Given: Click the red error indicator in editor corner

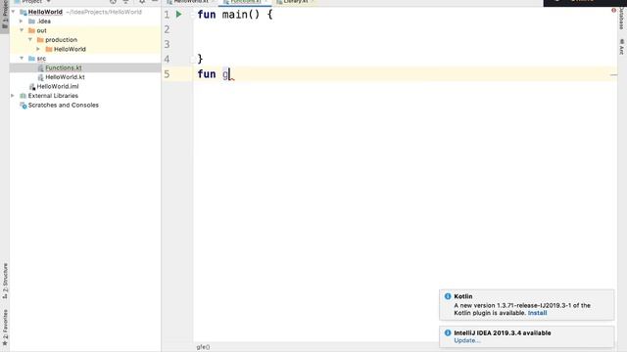Looking at the screenshot, I should [x=613, y=11].
